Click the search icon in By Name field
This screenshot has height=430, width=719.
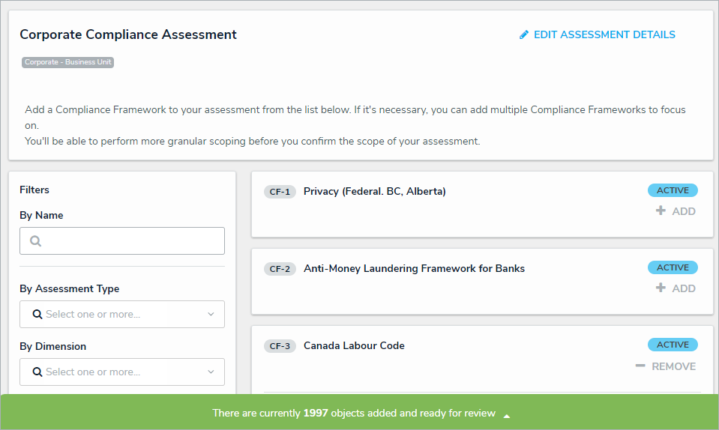[36, 241]
